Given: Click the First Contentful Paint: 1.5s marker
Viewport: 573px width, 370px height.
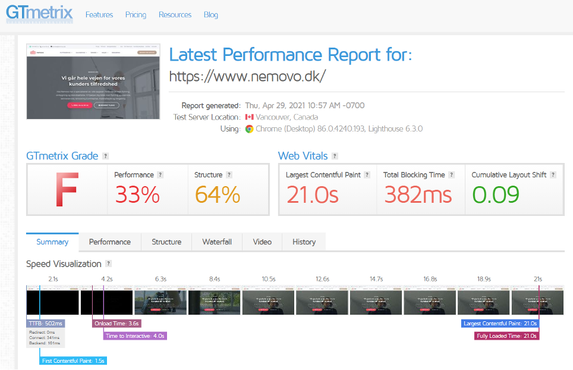Looking at the screenshot, I should [73, 361].
